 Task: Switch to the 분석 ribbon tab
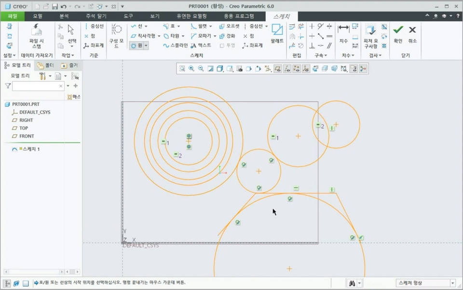pos(64,16)
